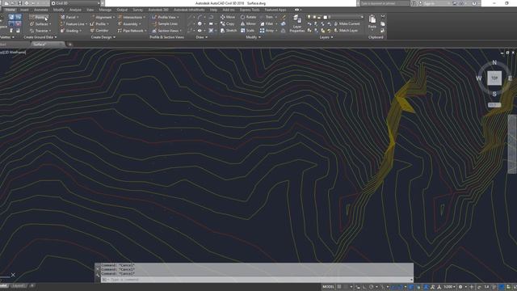Image resolution: width=517 pixels, height=291 pixels.
Task: Switch to the Insert ribbon tab
Action: point(24,10)
